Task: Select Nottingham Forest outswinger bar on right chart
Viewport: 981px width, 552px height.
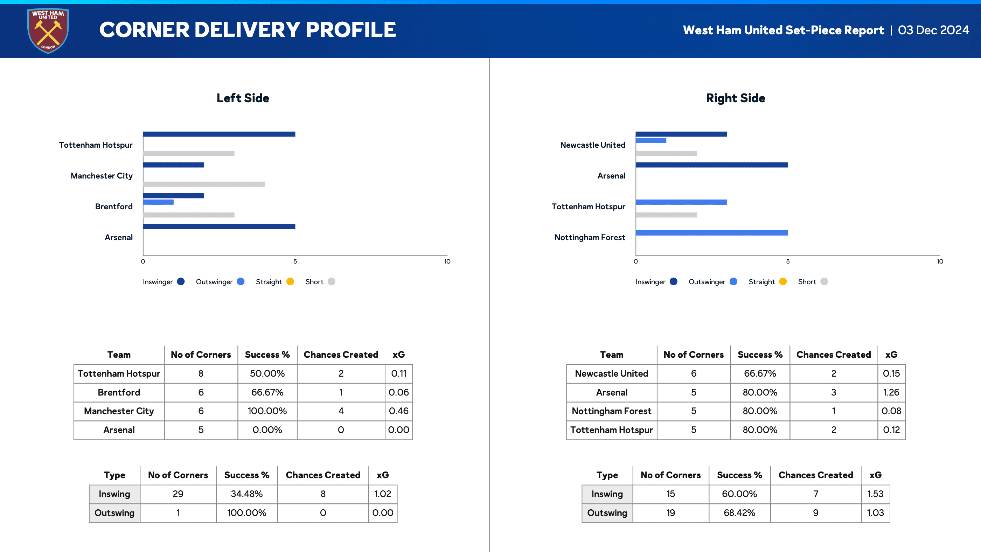Action: pyautogui.click(x=711, y=233)
